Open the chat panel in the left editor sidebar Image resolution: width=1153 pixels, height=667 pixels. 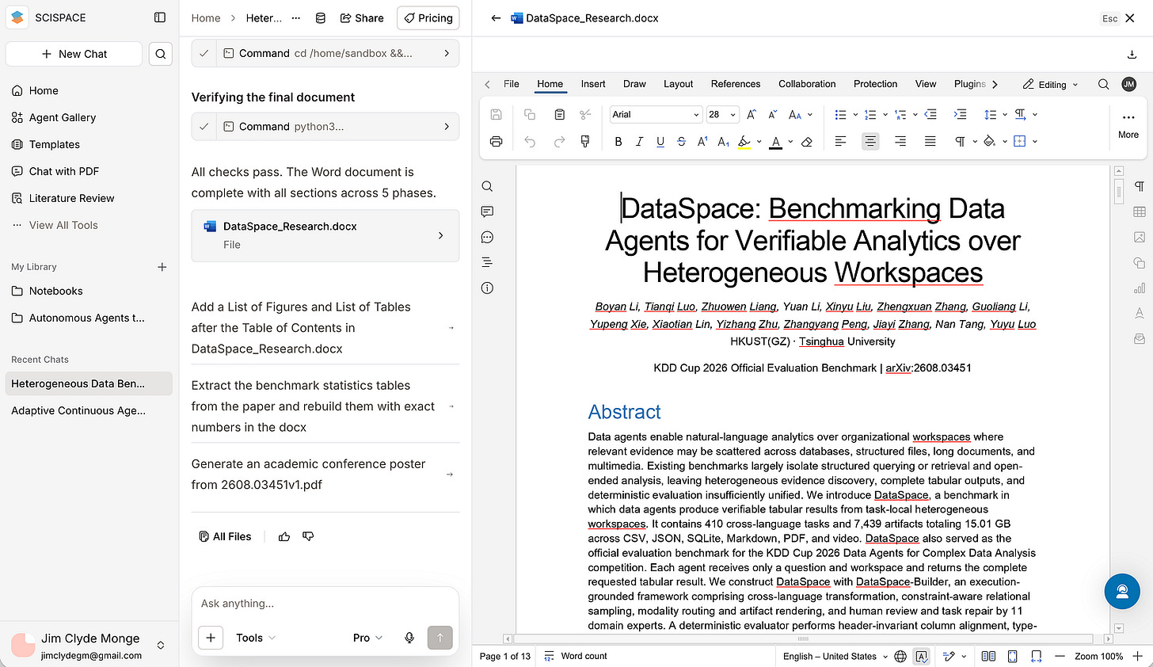pos(487,237)
